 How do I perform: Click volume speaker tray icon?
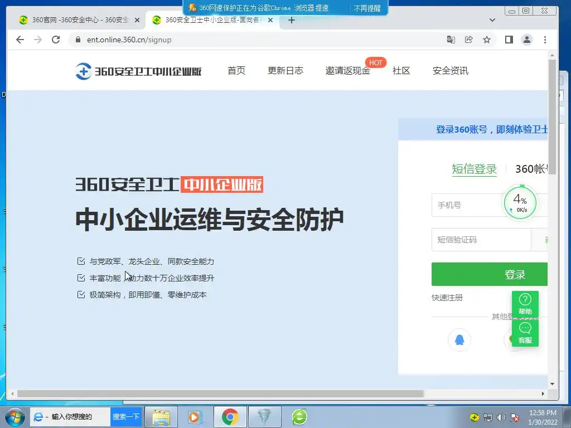click(x=501, y=417)
